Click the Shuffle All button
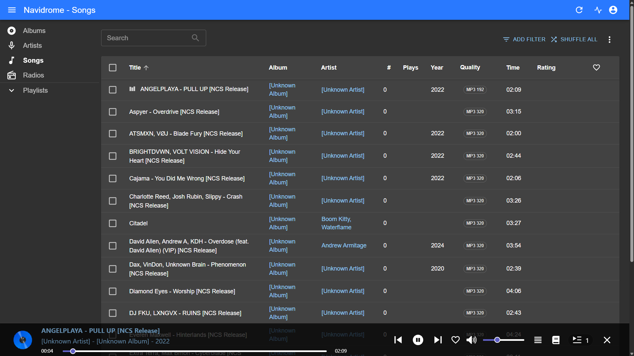The width and height of the screenshot is (634, 356). (574, 39)
